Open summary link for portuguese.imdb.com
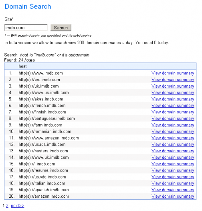 pos(173,119)
